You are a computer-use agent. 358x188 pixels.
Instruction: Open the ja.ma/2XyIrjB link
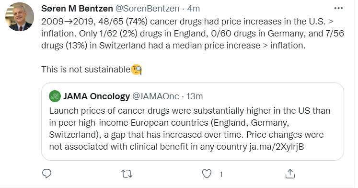pyautogui.click(x=277, y=146)
